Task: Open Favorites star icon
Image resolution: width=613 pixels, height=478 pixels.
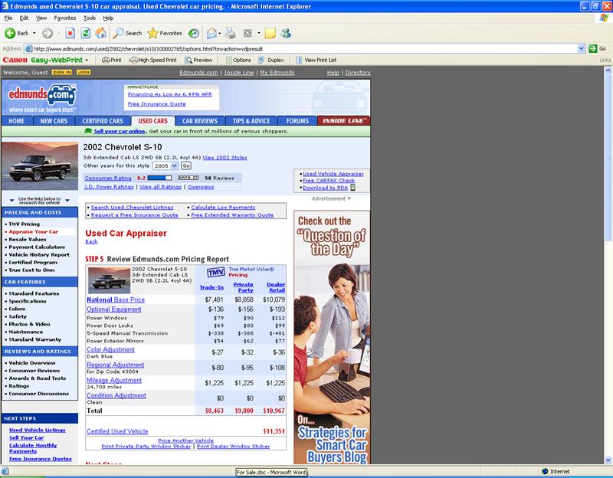Action: [x=152, y=33]
